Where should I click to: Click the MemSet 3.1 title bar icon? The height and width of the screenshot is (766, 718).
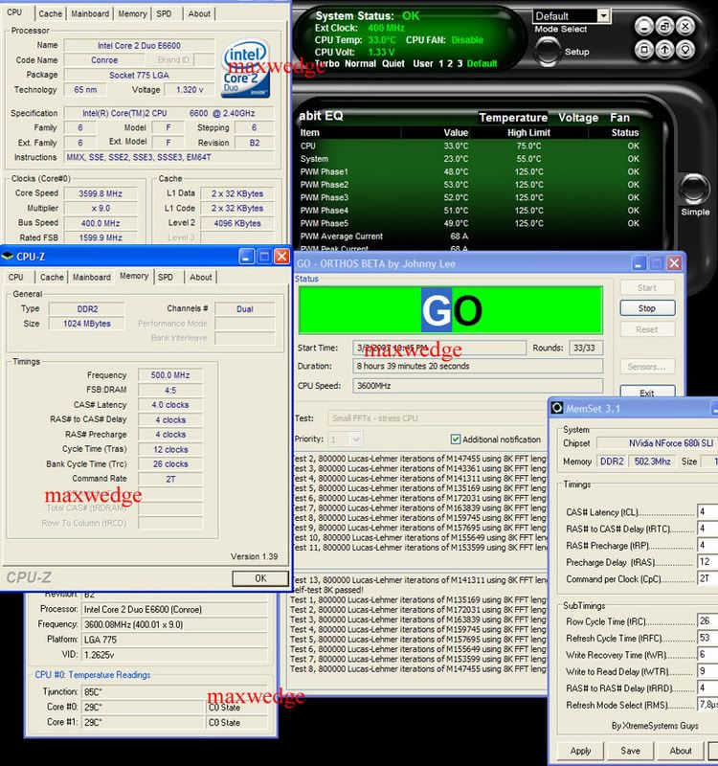point(557,408)
